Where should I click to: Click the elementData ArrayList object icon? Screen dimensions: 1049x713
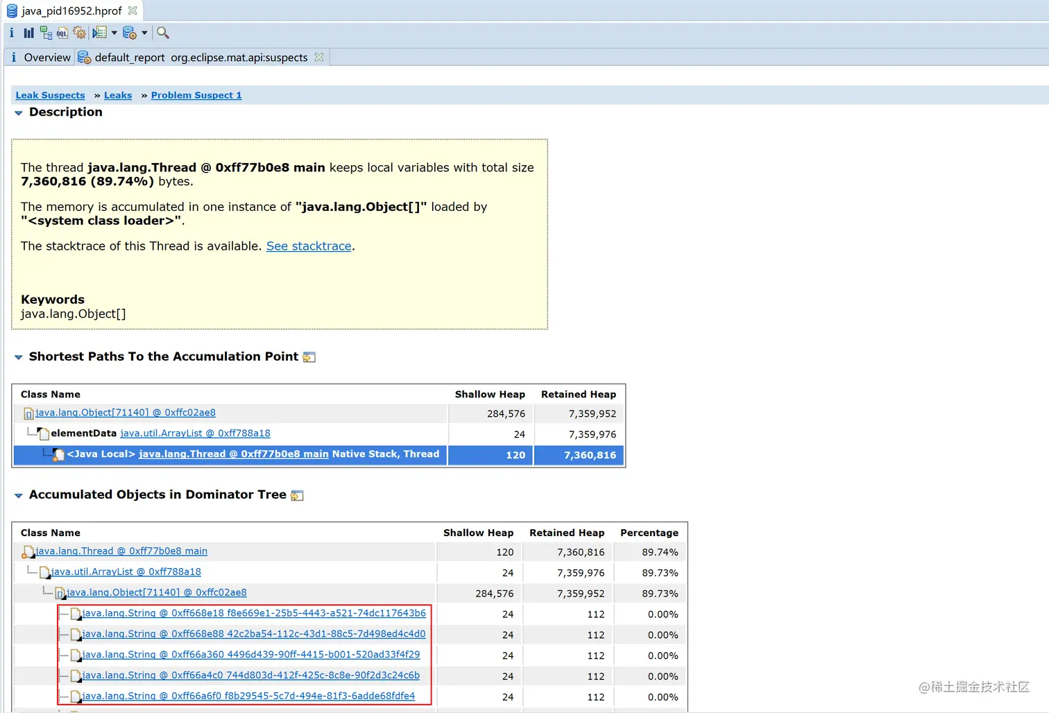tap(43, 434)
